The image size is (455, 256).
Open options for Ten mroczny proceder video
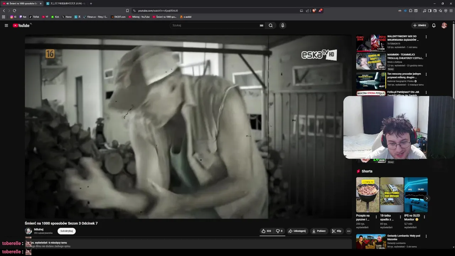(426, 74)
